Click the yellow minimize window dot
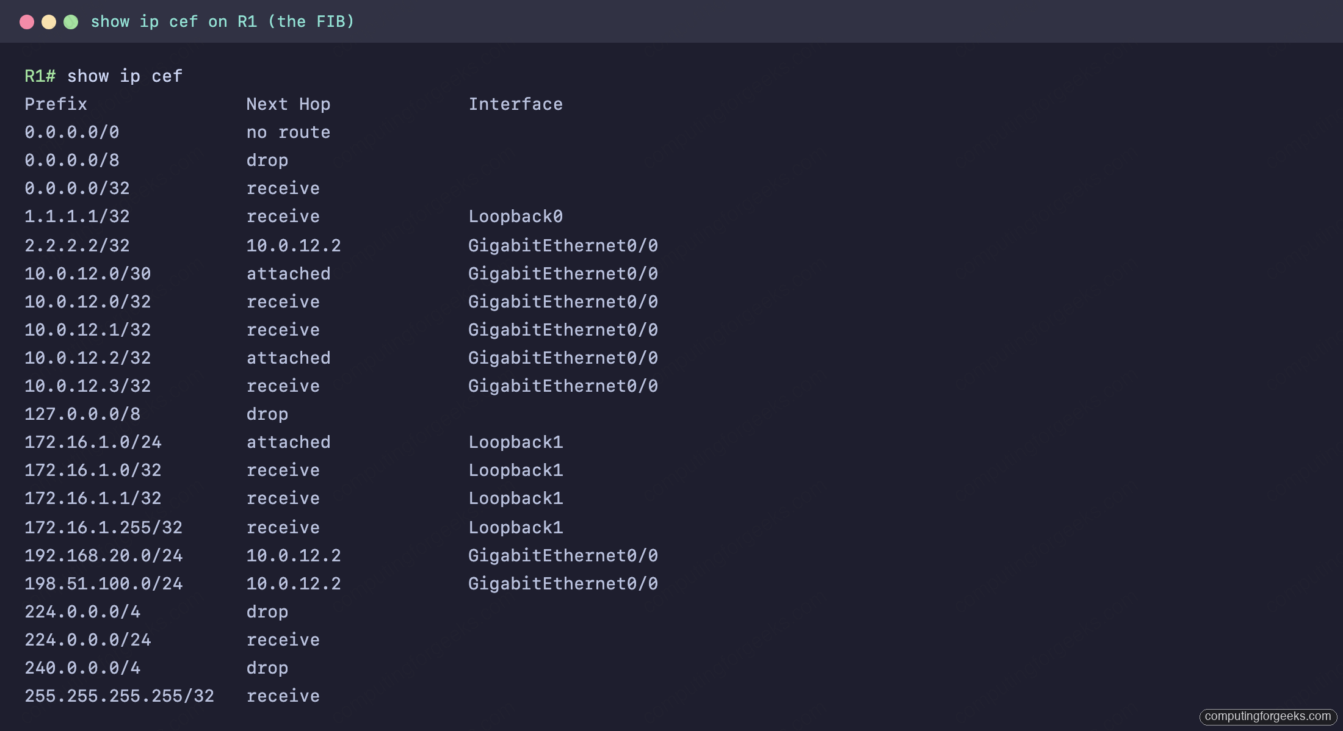The height and width of the screenshot is (731, 1343). 49,22
